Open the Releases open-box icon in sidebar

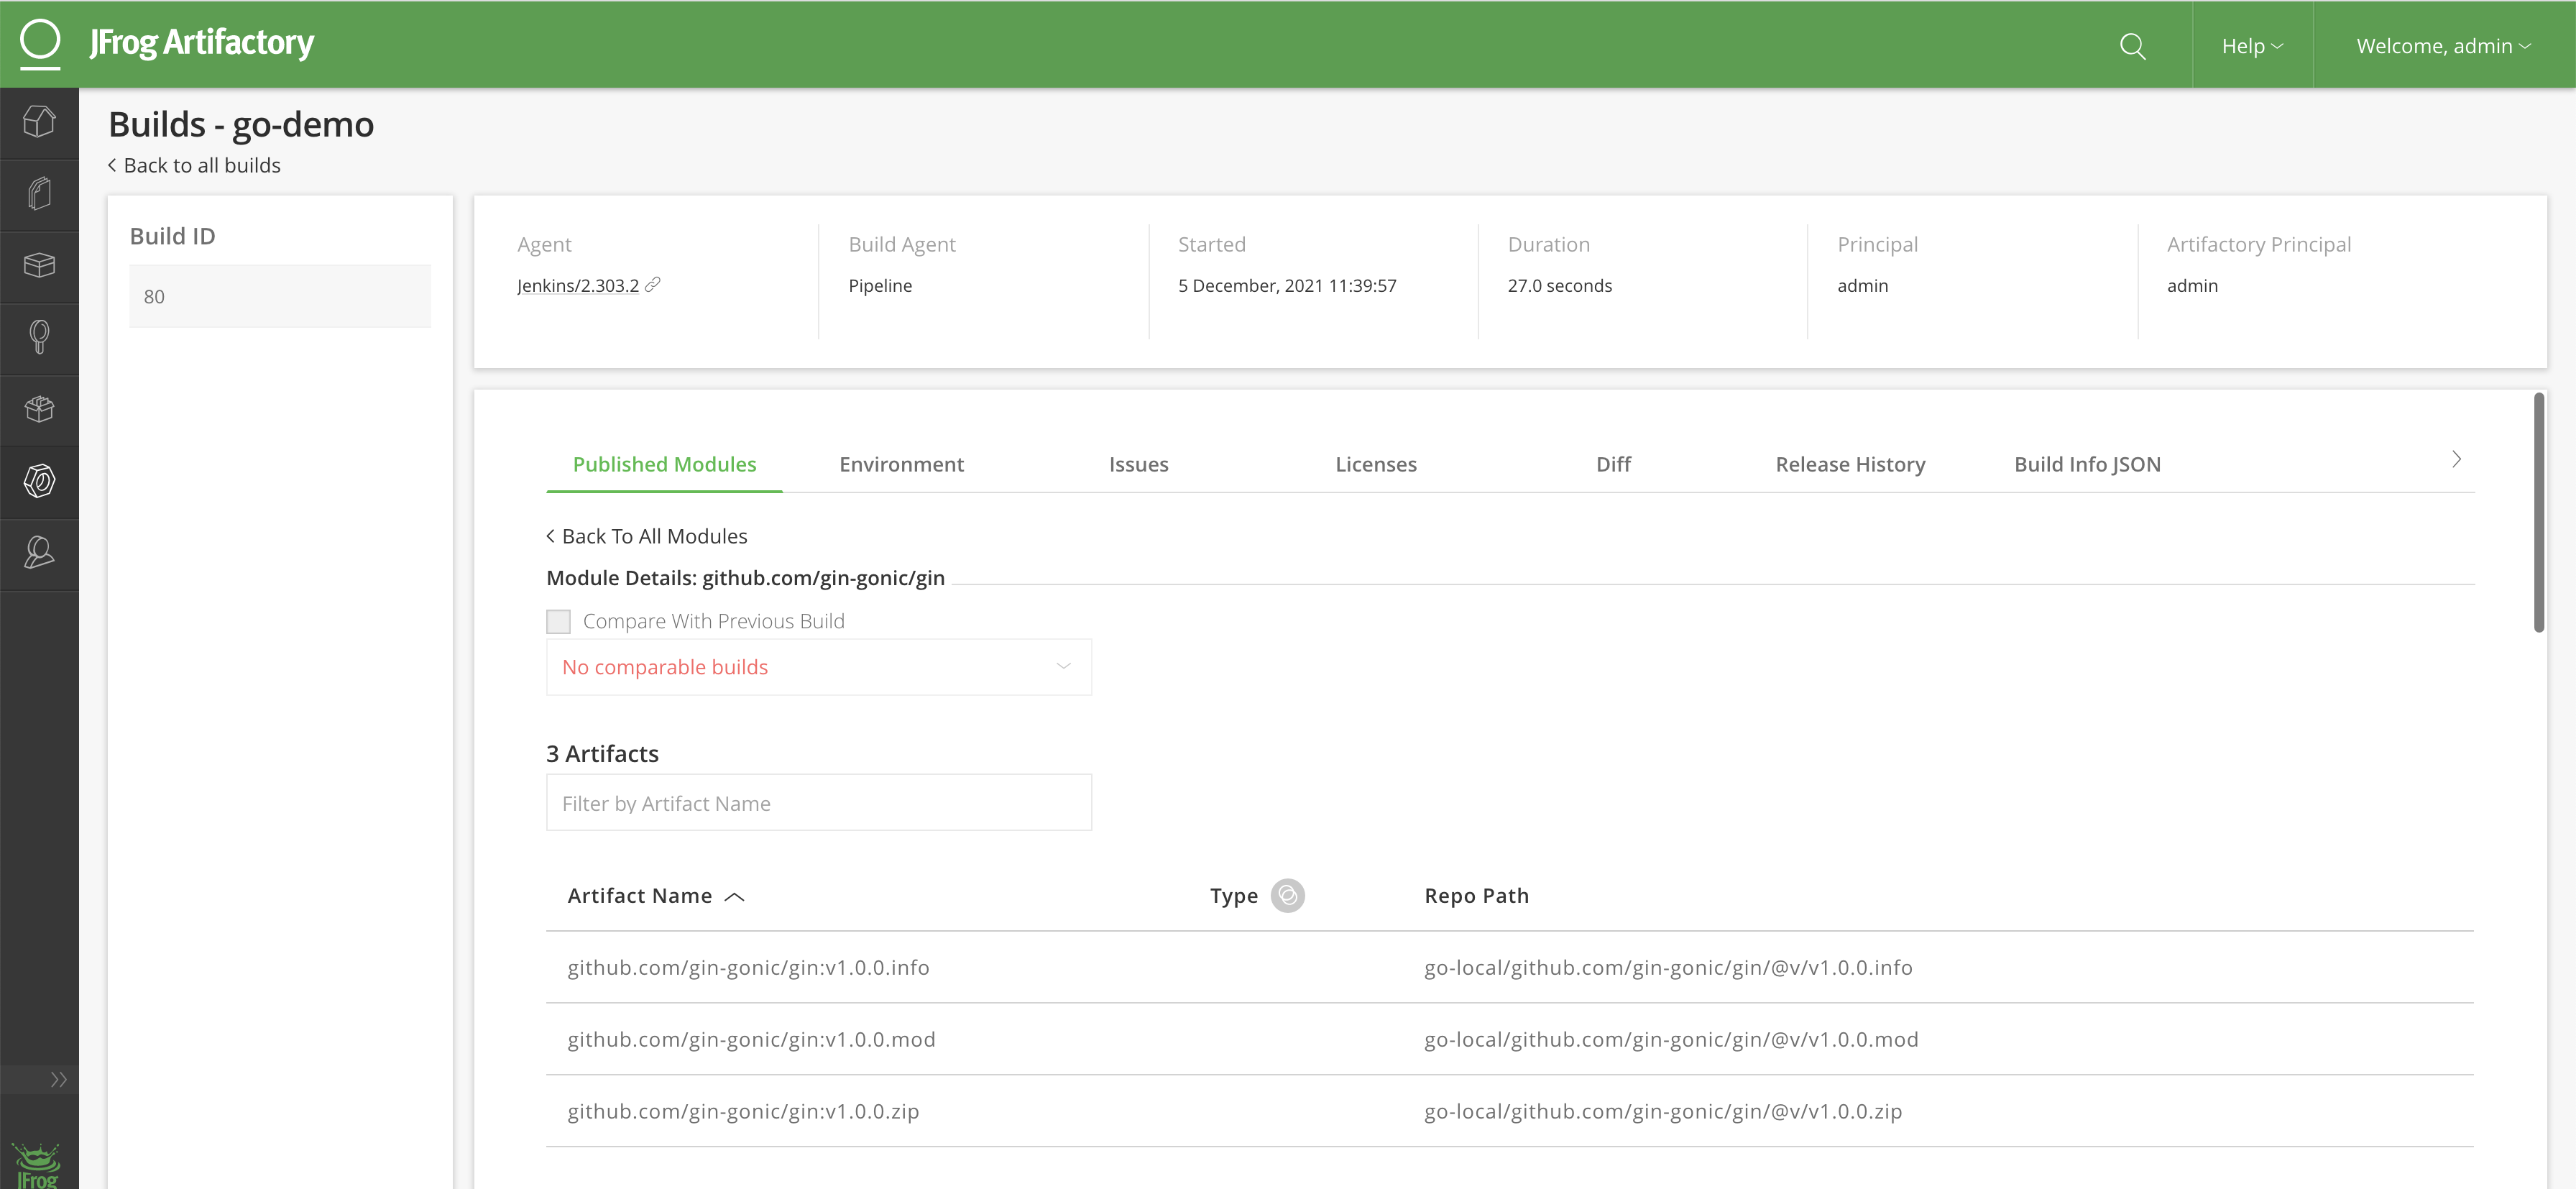coord(39,410)
